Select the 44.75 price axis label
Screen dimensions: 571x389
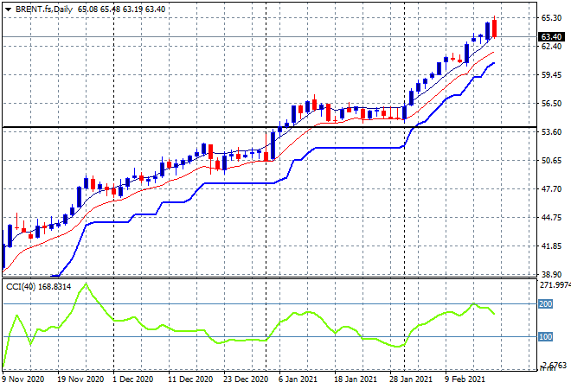(x=551, y=217)
